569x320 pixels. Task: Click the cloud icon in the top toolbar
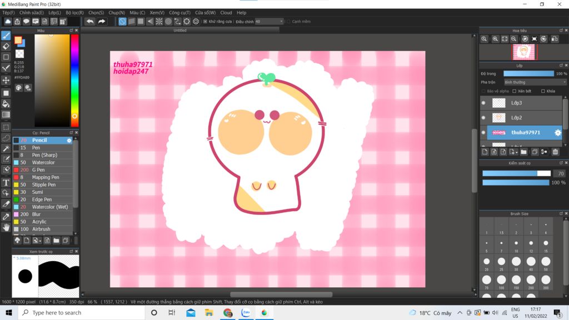[8, 22]
